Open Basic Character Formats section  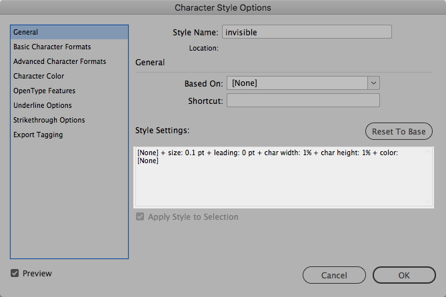(x=52, y=47)
